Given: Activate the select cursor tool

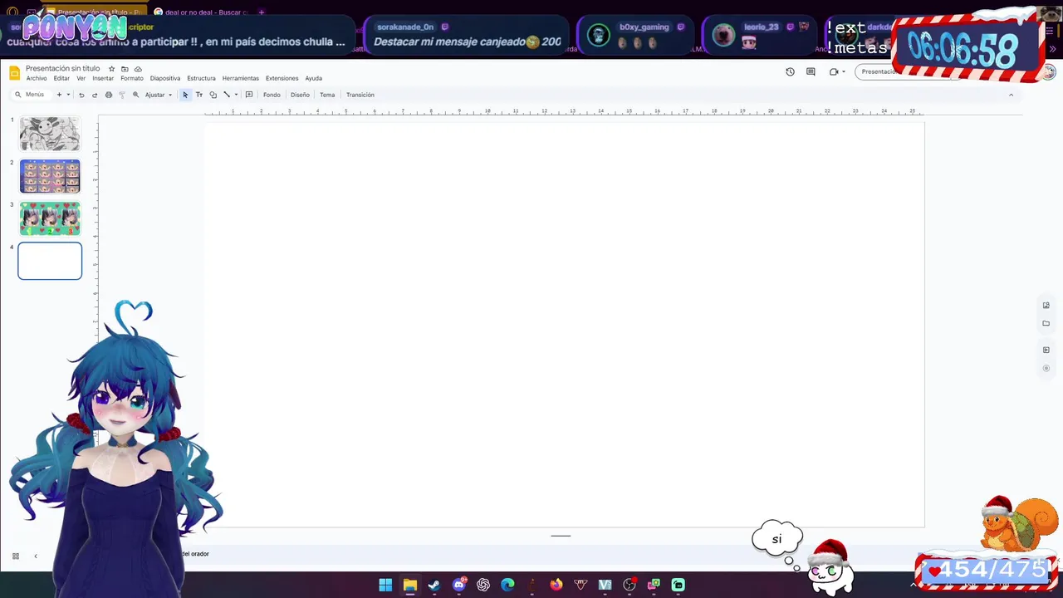Looking at the screenshot, I should coord(185,95).
